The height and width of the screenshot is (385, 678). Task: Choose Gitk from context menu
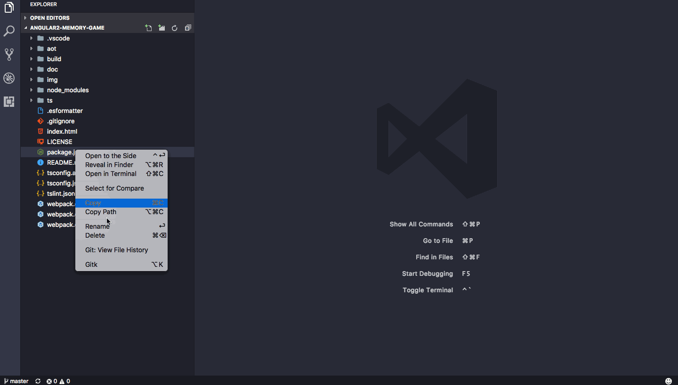point(121,265)
